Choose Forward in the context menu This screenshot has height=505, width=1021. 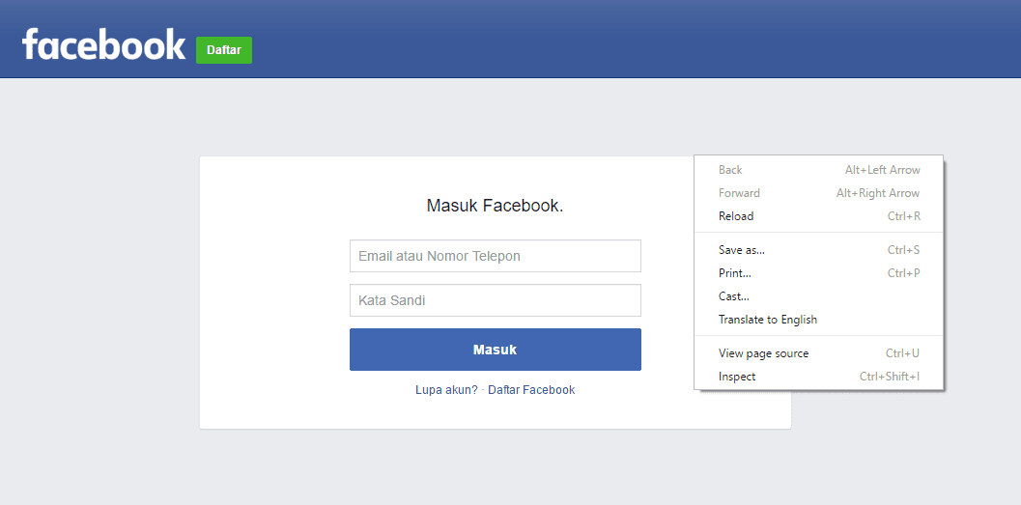[x=739, y=193]
